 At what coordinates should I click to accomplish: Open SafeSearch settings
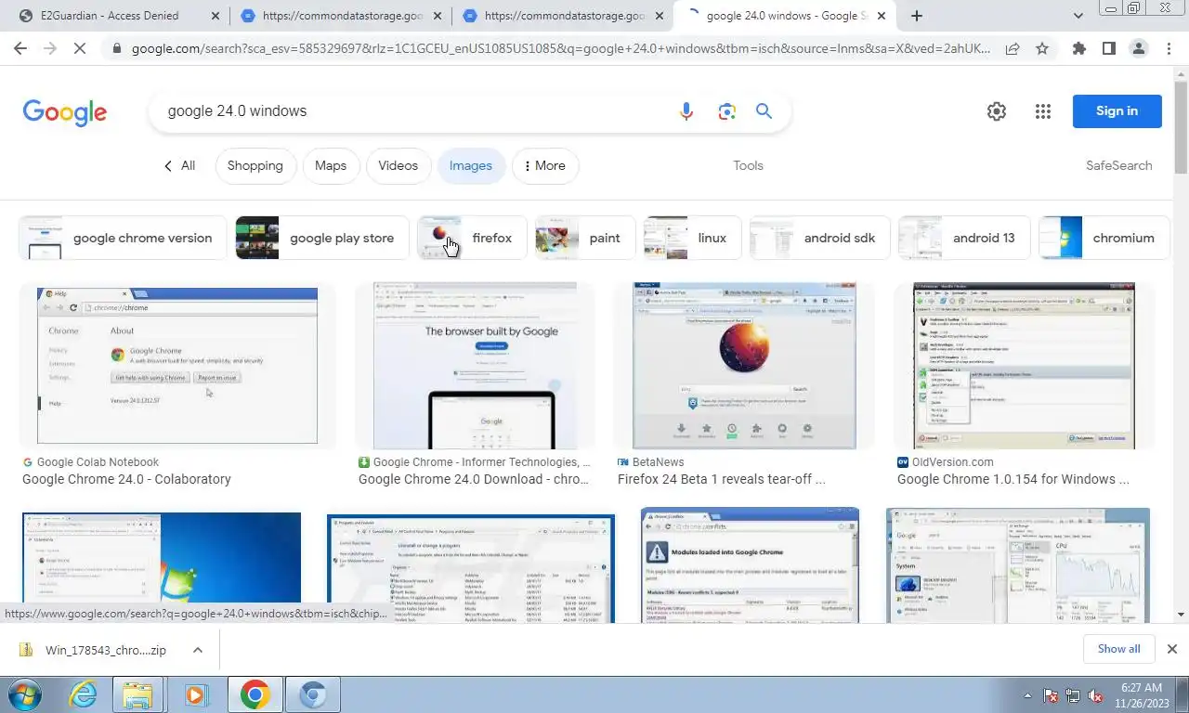1118,166
